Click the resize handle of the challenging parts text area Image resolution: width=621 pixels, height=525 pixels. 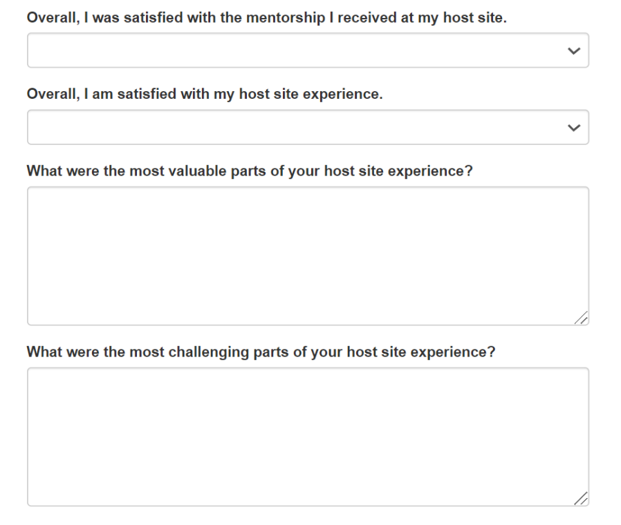click(582, 499)
